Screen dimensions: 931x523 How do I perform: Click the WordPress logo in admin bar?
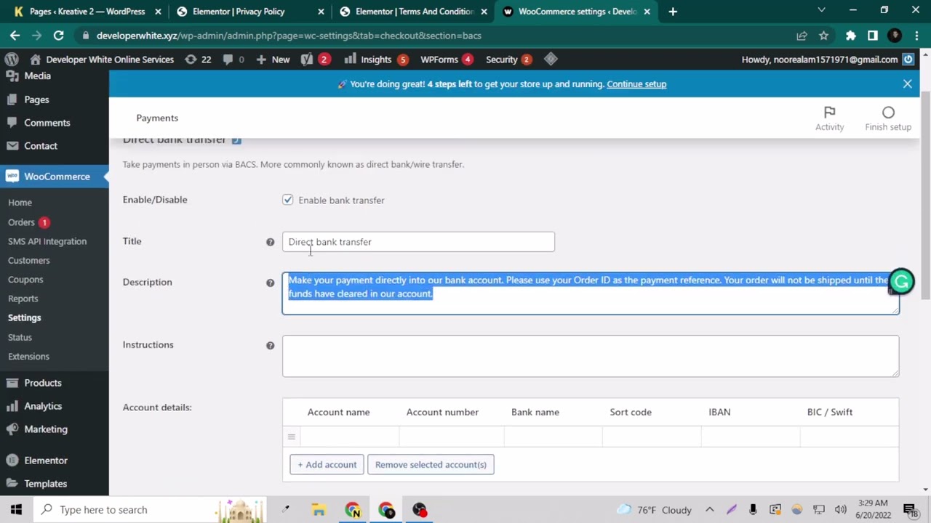(11, 60)
